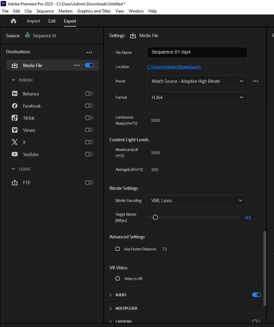Open Graphics and Titles menu
This screenshot has height=327, width=274.
pos(94,11)
